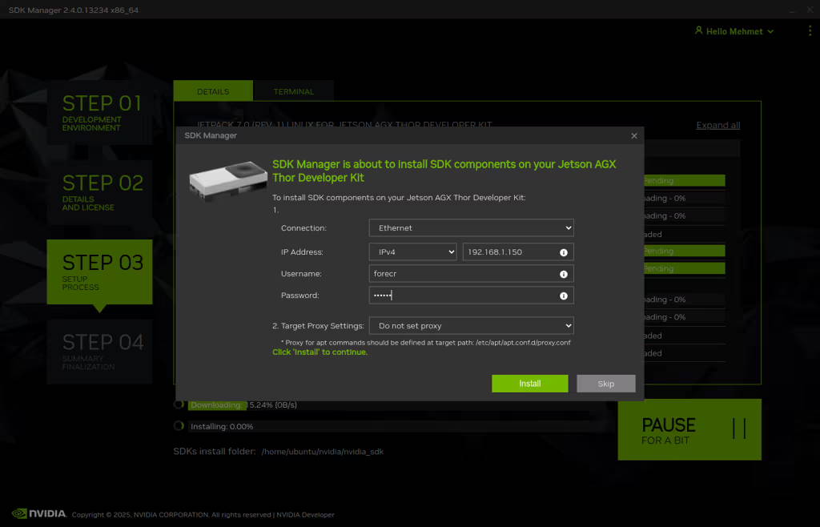The width and height of the screenshot is (820, 527).
Task: Click the Installing status circle icon
Action: click(179, 426)
